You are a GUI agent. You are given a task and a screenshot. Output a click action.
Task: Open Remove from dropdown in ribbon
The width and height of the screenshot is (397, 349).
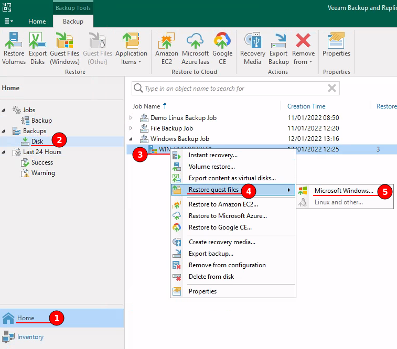pyautogui.click(x=303, y=48)
